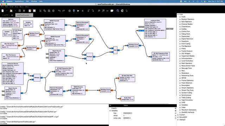Select the QT GUI Time Sink block
The width and height of the screenshot is (225, 126).
pos(127,78)
